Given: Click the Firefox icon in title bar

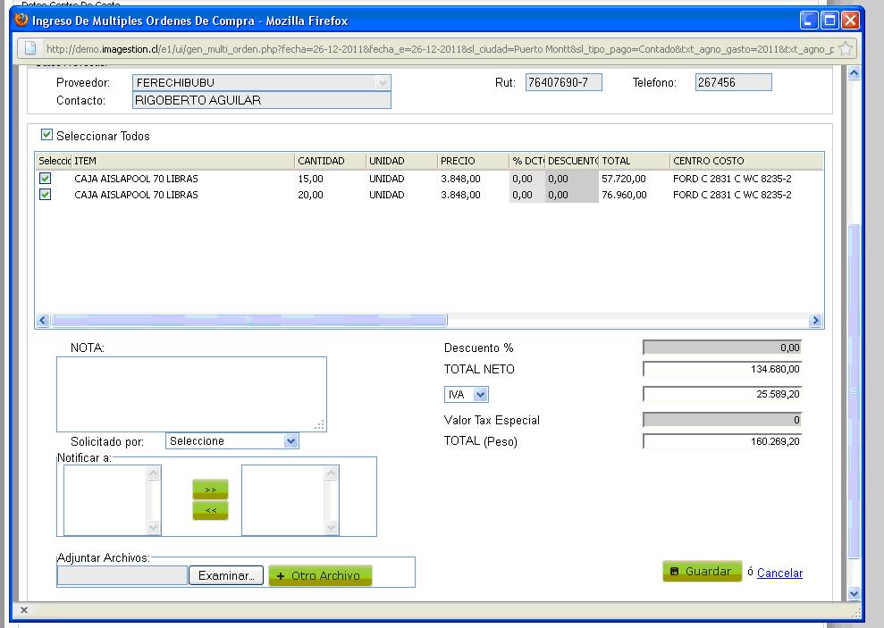Looking at the screenshot, I should (21, 20).
